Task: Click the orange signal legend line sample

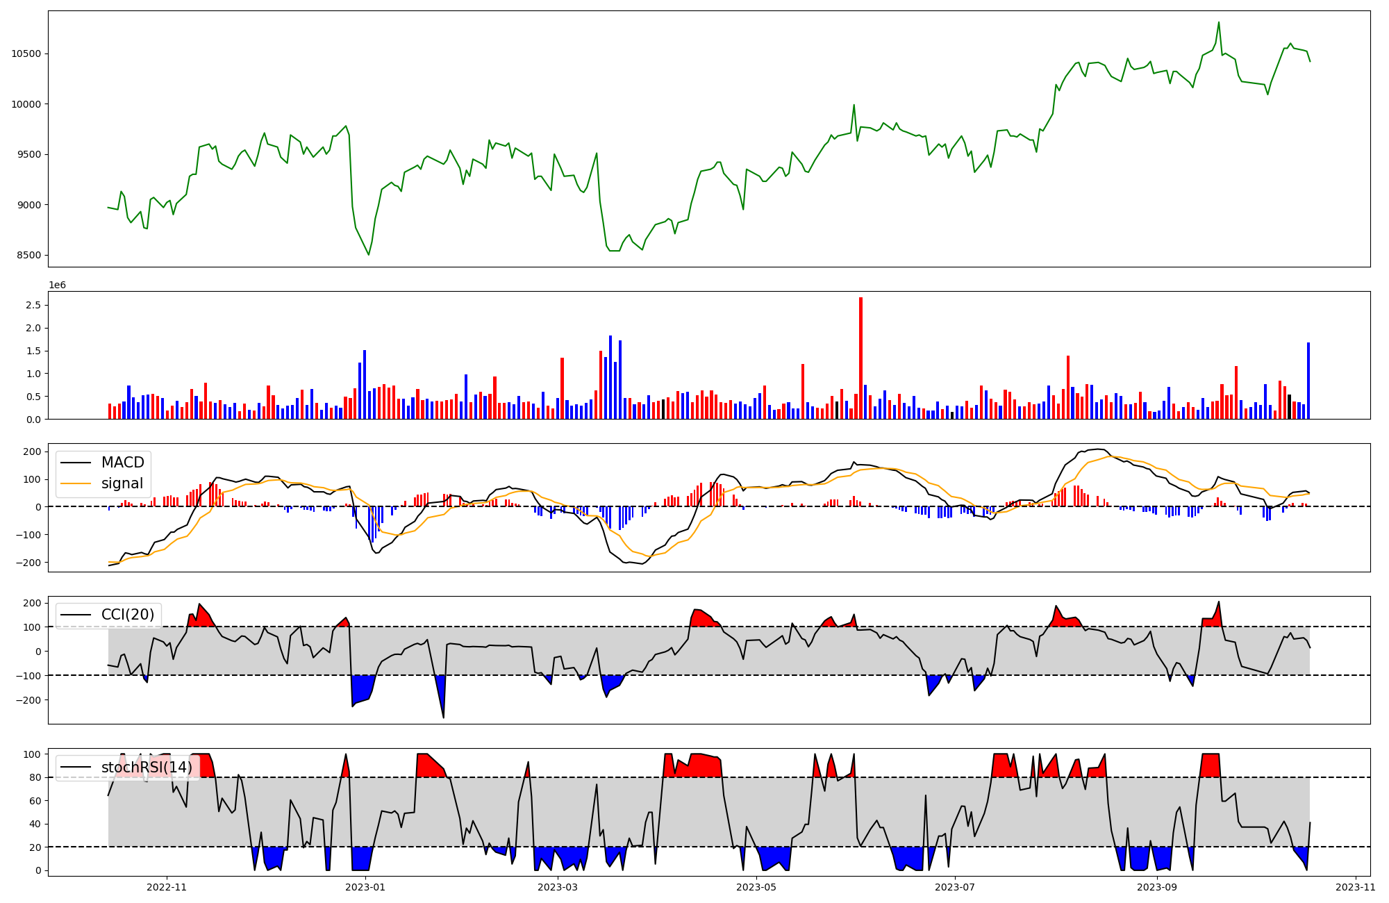Action: point(76,483)
